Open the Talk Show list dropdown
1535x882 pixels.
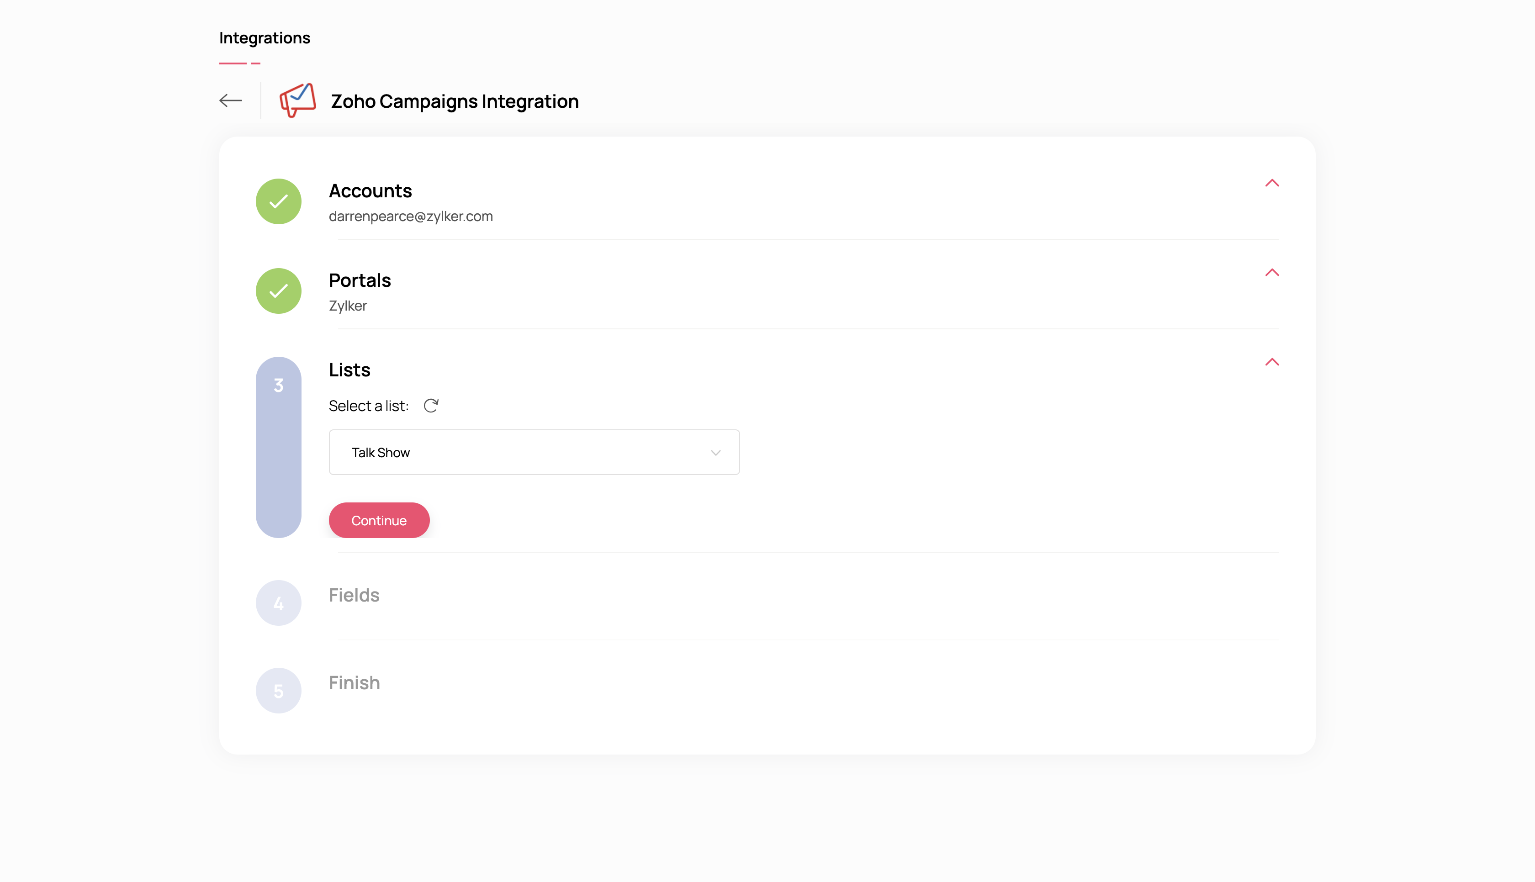(x=535, y=453)
